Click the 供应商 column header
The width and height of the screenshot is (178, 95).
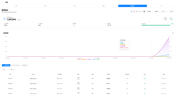coord(33,74)
